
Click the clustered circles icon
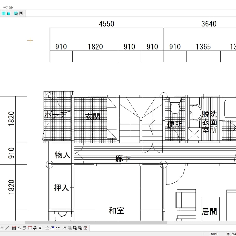(x=35, y=228)
